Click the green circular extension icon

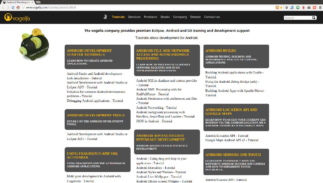pyautogui.click(x=298, y=8)
